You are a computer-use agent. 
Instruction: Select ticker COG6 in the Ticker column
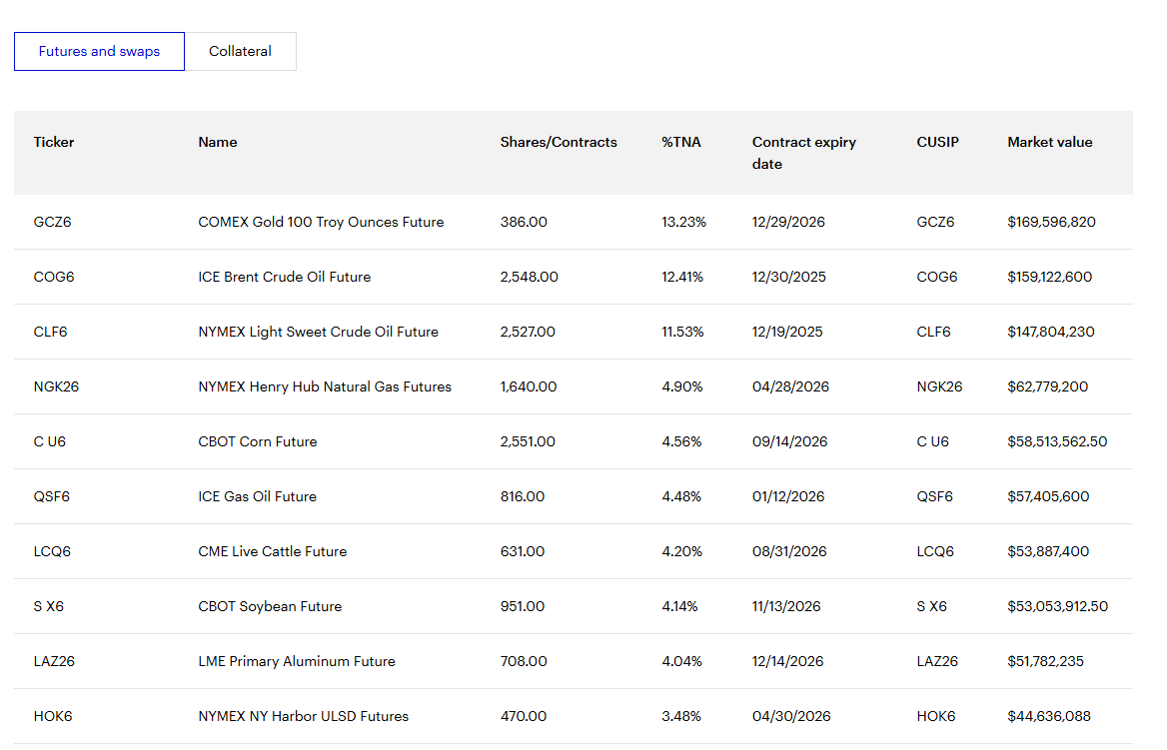(x=54, y=277)
